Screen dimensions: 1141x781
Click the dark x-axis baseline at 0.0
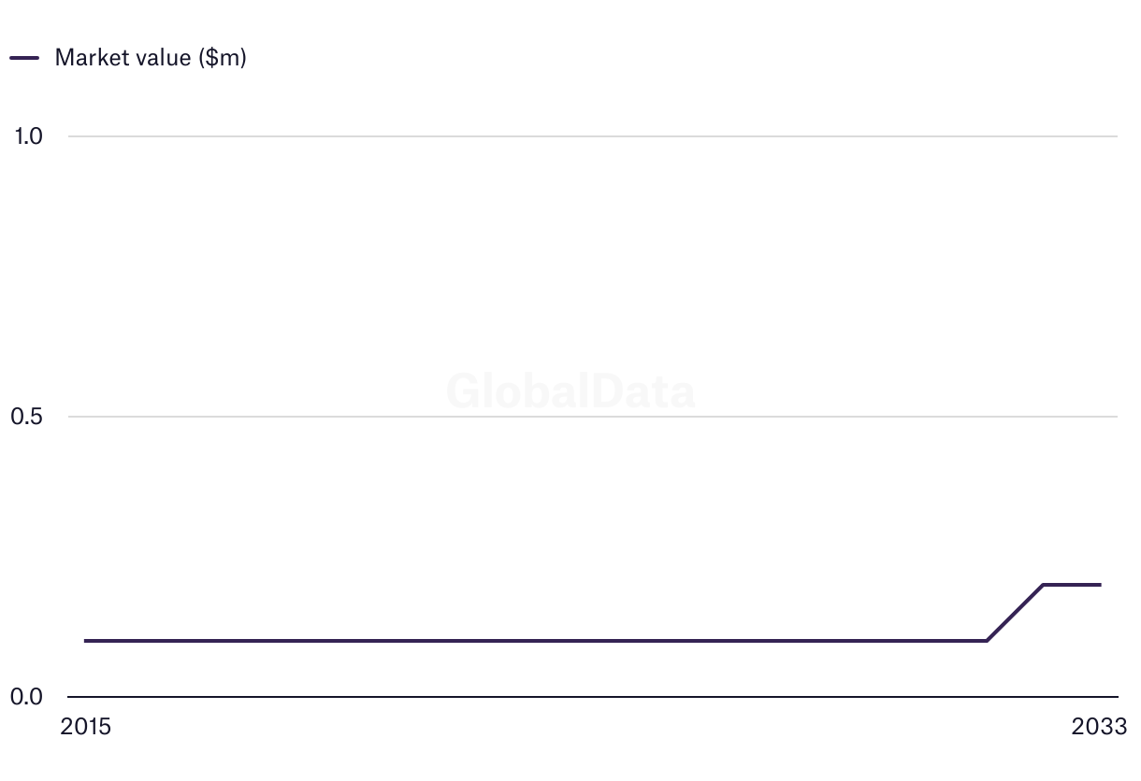click(593, 697)
